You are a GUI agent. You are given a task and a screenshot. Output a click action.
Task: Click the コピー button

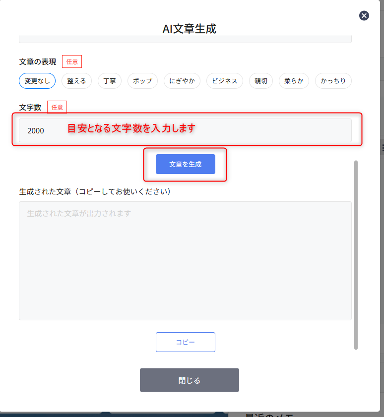pyautogui.click(x=185, y=342)
